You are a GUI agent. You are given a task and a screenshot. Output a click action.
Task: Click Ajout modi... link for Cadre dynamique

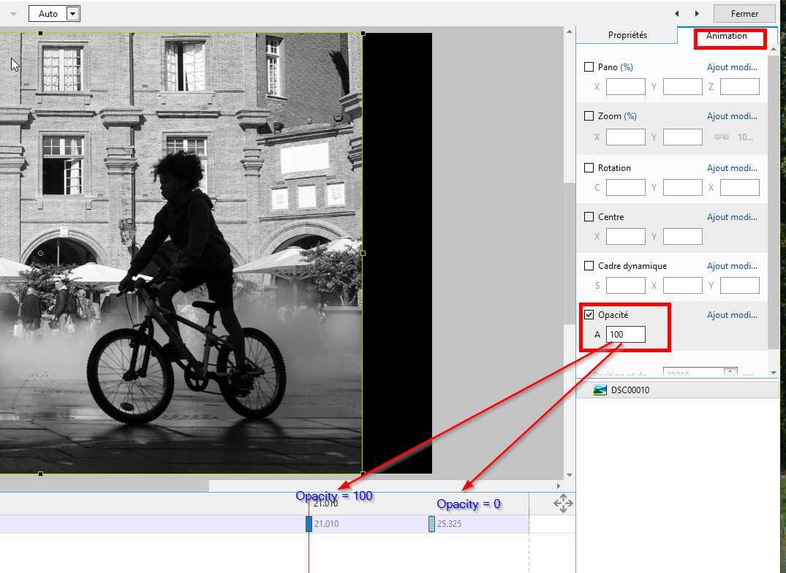click(x=732, y=266)
